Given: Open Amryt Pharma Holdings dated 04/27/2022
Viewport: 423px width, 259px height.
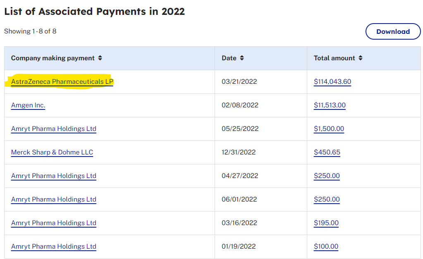Looking at the screenshot, I should click(54, 176).
